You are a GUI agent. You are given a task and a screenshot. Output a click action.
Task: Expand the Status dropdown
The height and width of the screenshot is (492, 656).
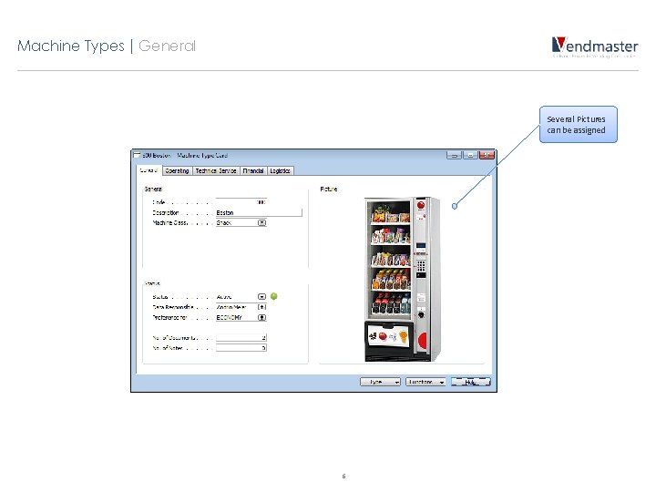point(261,297)
